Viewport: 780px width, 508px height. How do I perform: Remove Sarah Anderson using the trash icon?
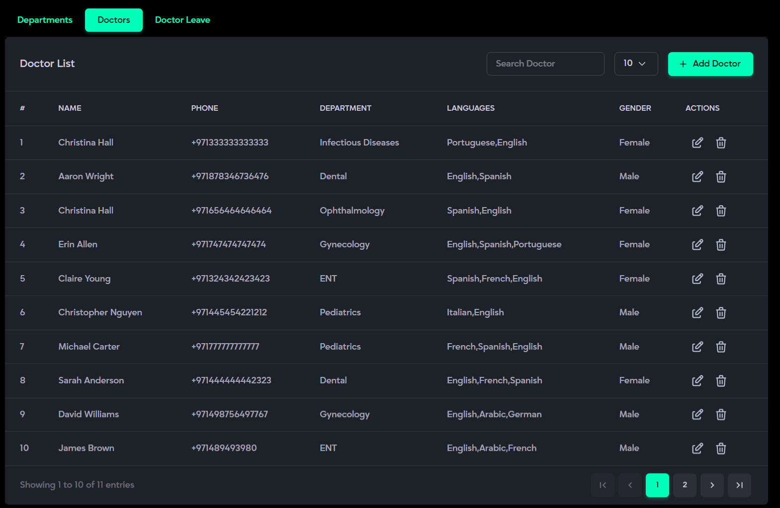click(x=721, y=381)
